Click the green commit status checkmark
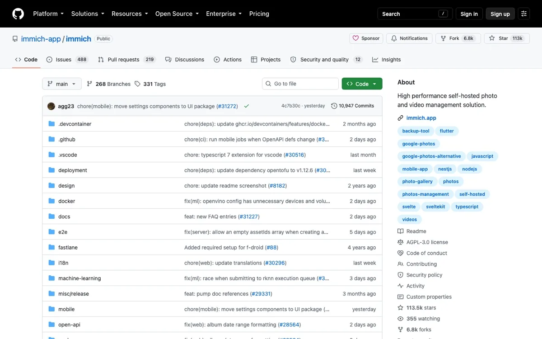The width and height of the screenshot is (542, 339). (x=247, y=106)
